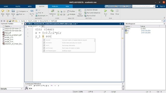Viewport: 166px width, 93px height.
Task: Switch to the PUBLISH ribbon tab
Action: click(x=55, y=6)
